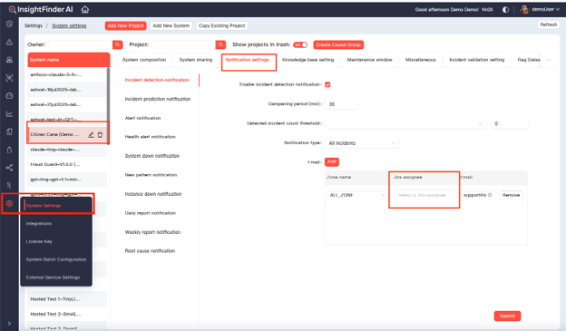Click the Owner search icon

[117, 44]
